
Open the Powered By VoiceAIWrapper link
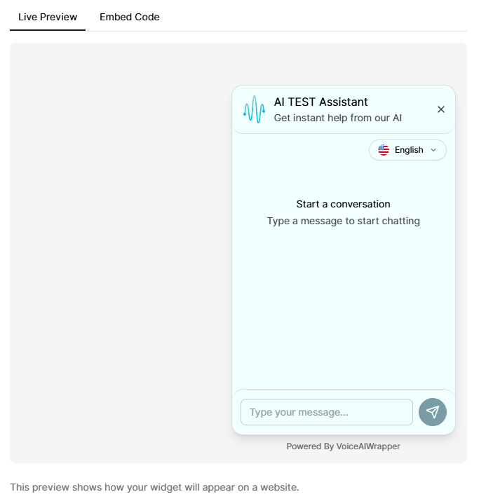343,446
